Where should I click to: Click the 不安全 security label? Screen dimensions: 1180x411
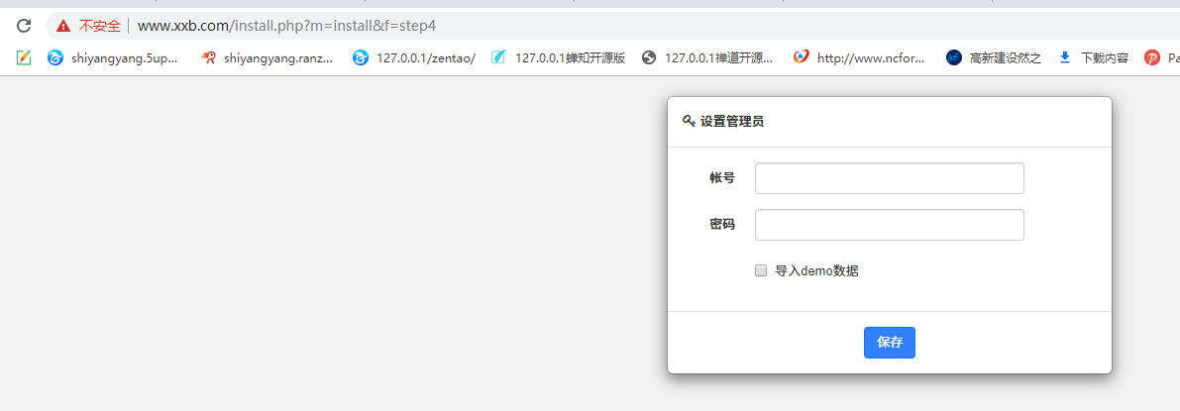99,26
